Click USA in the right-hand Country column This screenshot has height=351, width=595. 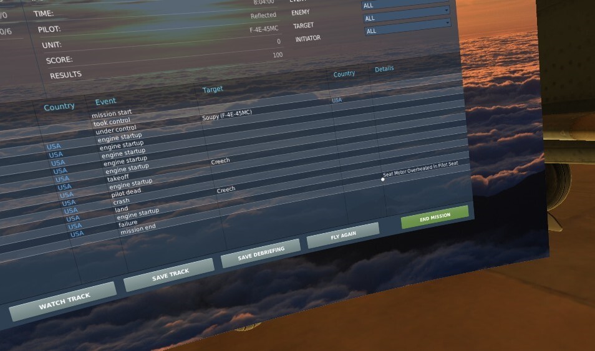click(x=337, y=100)
